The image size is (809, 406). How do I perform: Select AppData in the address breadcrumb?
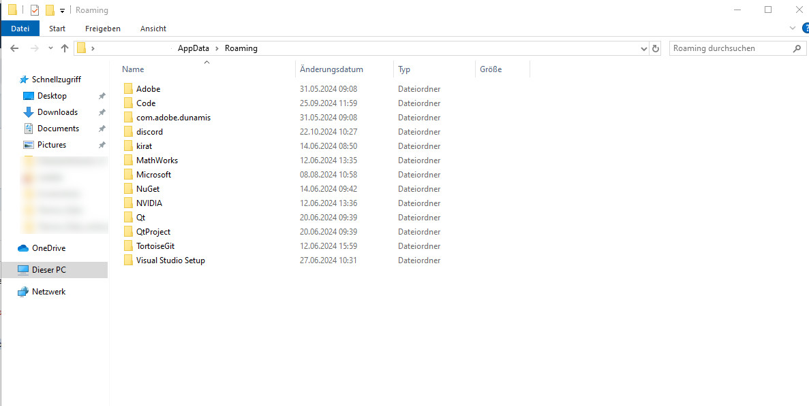[194, 48]
